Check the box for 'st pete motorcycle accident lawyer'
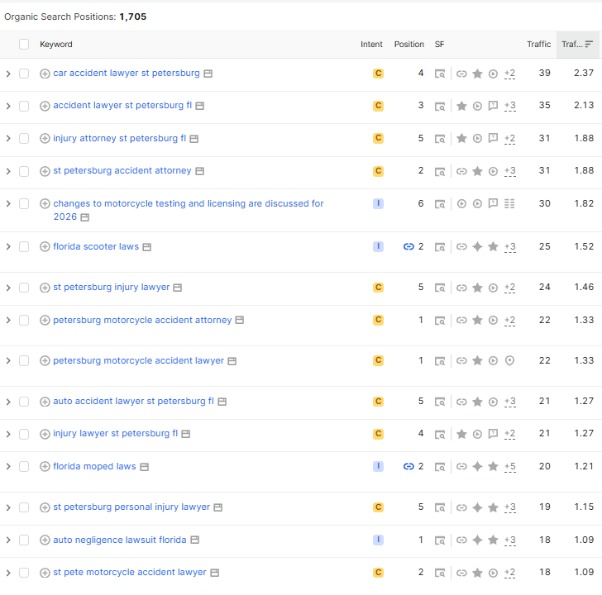 tap(24, 573)
